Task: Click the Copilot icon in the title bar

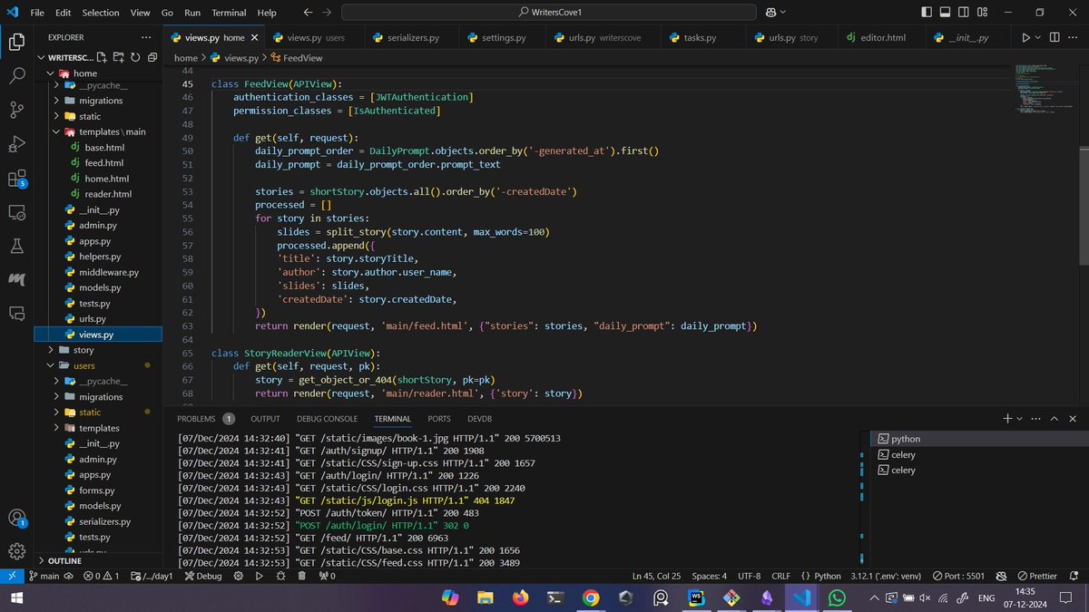Action: [771, 13]
